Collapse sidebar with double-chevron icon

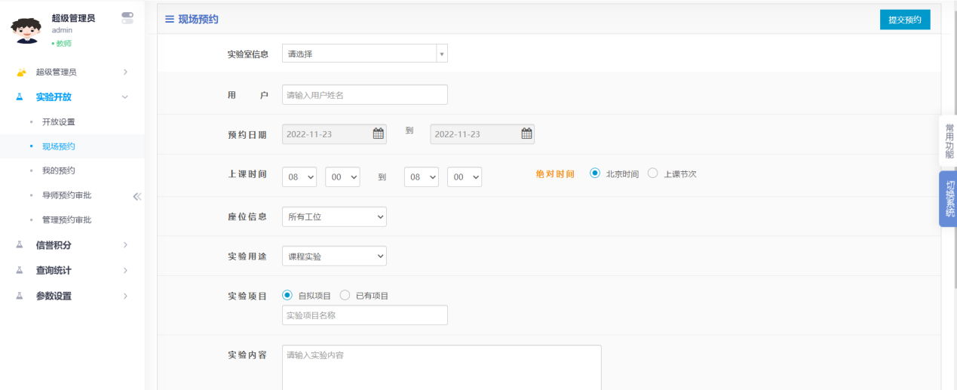[x=136, y=196]
